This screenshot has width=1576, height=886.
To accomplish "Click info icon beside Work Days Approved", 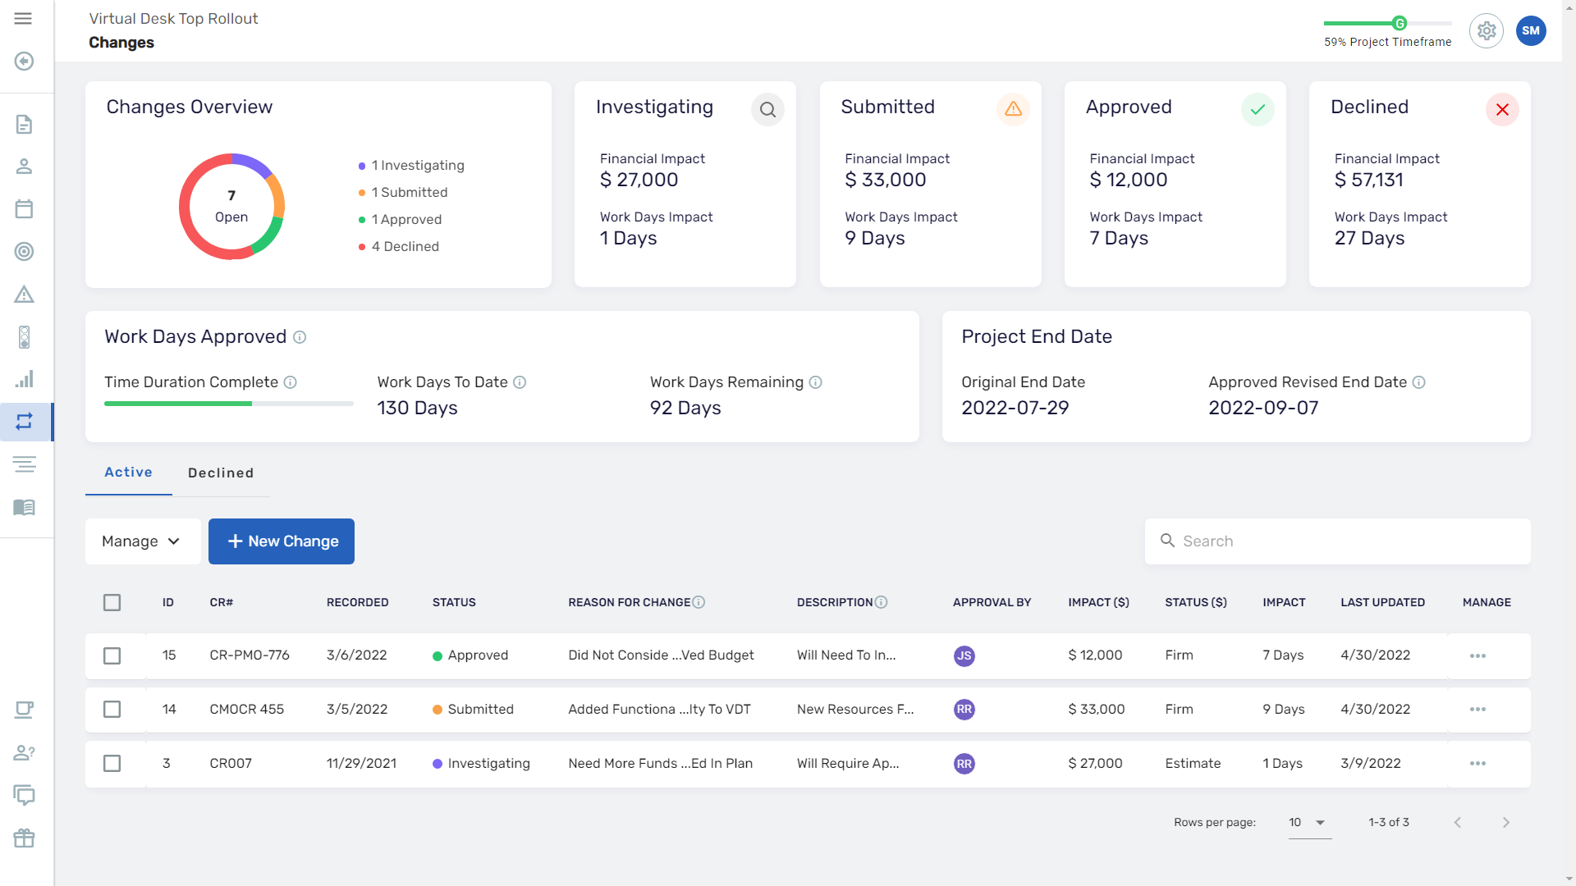I will tap(300, 337).
